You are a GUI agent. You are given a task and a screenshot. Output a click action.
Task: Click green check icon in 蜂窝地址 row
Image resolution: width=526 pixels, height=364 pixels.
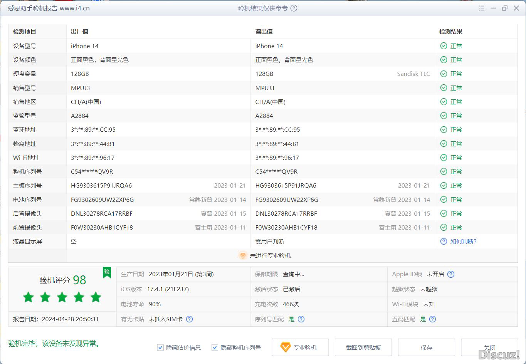coord(444,144)
